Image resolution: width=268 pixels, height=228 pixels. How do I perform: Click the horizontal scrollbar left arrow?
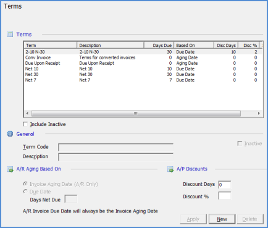click(27, 113)
